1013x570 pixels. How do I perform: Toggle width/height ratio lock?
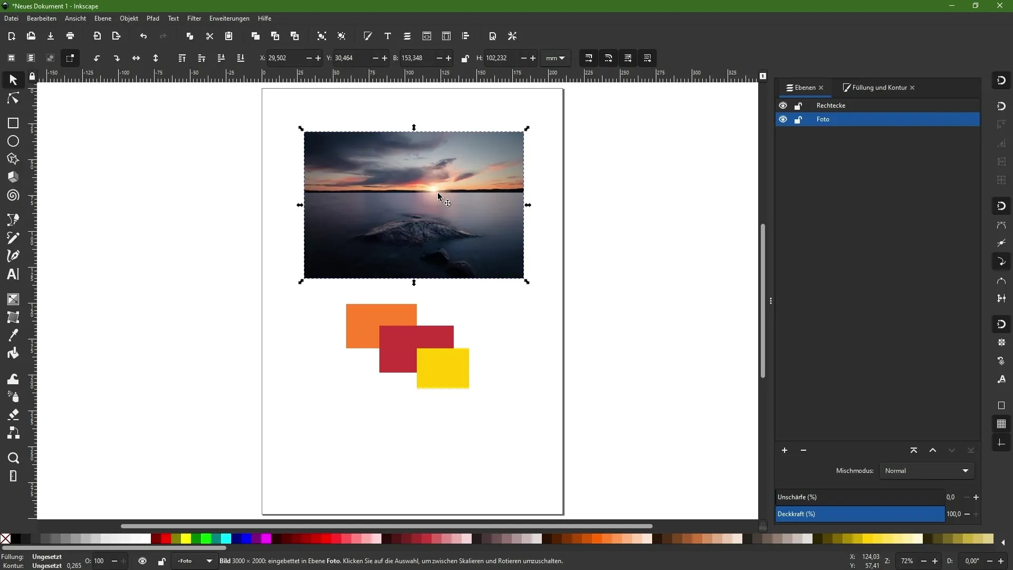465,58
